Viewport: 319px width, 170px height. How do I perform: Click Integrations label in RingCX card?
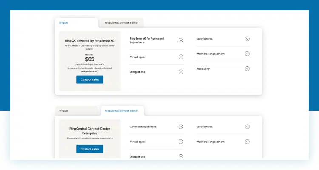point(137,72)
